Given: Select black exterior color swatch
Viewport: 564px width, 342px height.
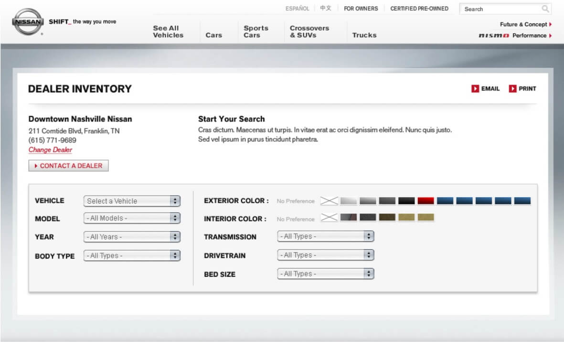Looking at the screenshot, I should [x=406, y=201].
